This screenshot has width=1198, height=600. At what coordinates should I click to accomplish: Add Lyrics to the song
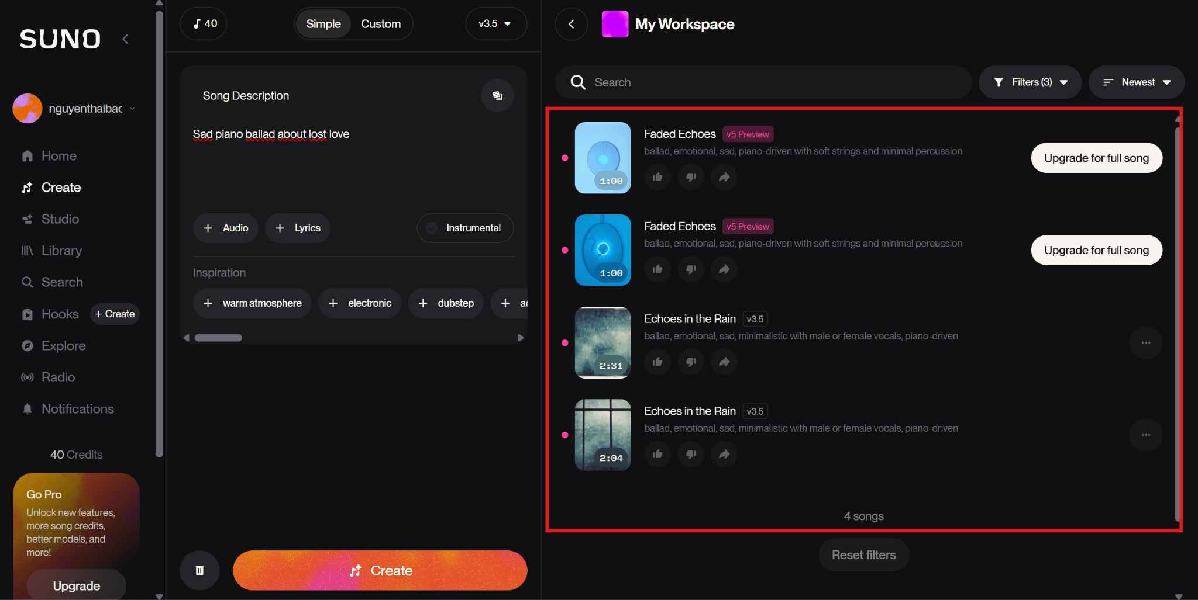pyautogui.click(x=298, y=228)
